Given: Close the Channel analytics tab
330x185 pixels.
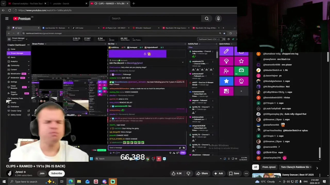Looking at the screenshot, I should pyautogui.click(x=45, y=4).
